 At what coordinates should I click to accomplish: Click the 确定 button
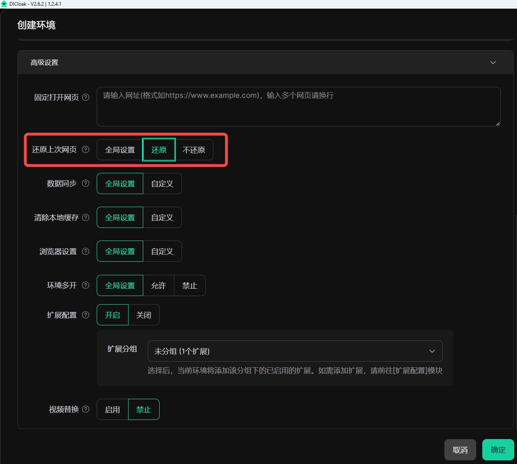pyautogui.click(x=498, y=450)
